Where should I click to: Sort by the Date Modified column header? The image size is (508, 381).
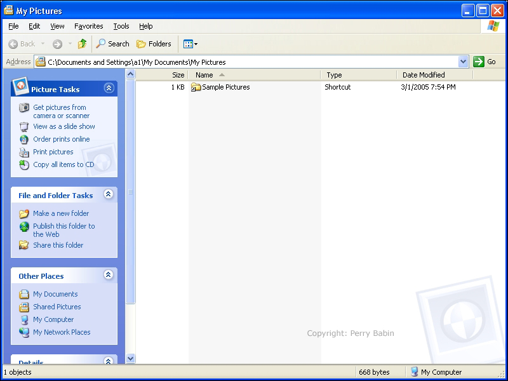click(435, 75)
